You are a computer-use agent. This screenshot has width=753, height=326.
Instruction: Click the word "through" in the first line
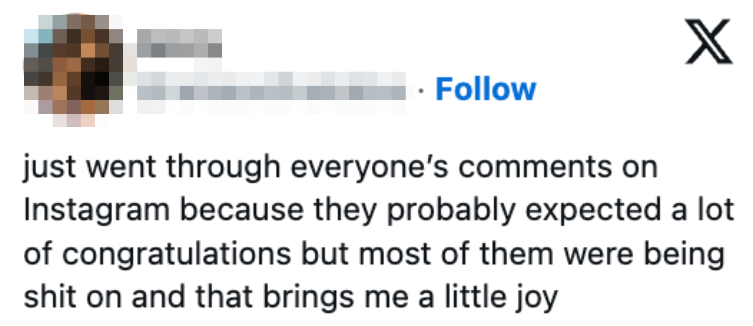(x=223, y=168)
